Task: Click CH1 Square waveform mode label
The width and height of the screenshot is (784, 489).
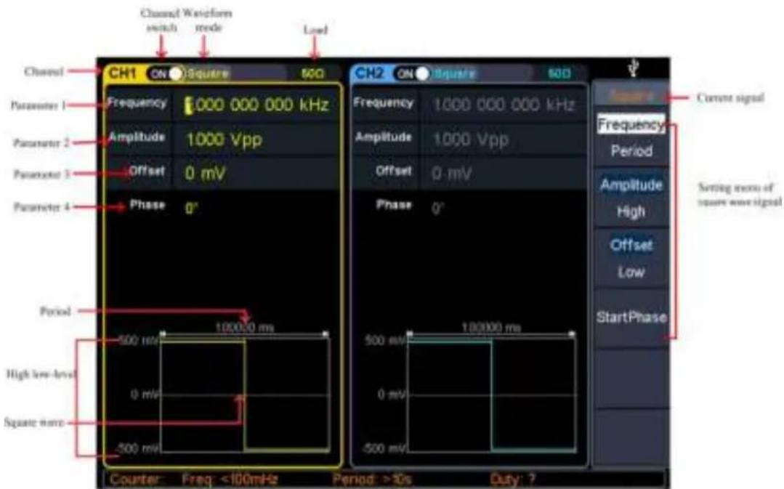Action: 208,74
